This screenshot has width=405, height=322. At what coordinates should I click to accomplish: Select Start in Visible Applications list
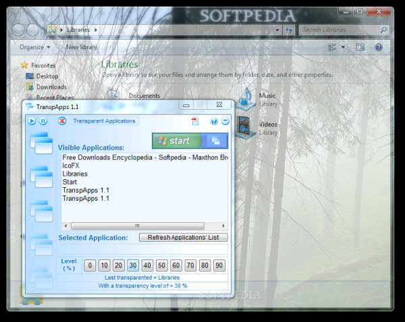click(x=70, y=182)
